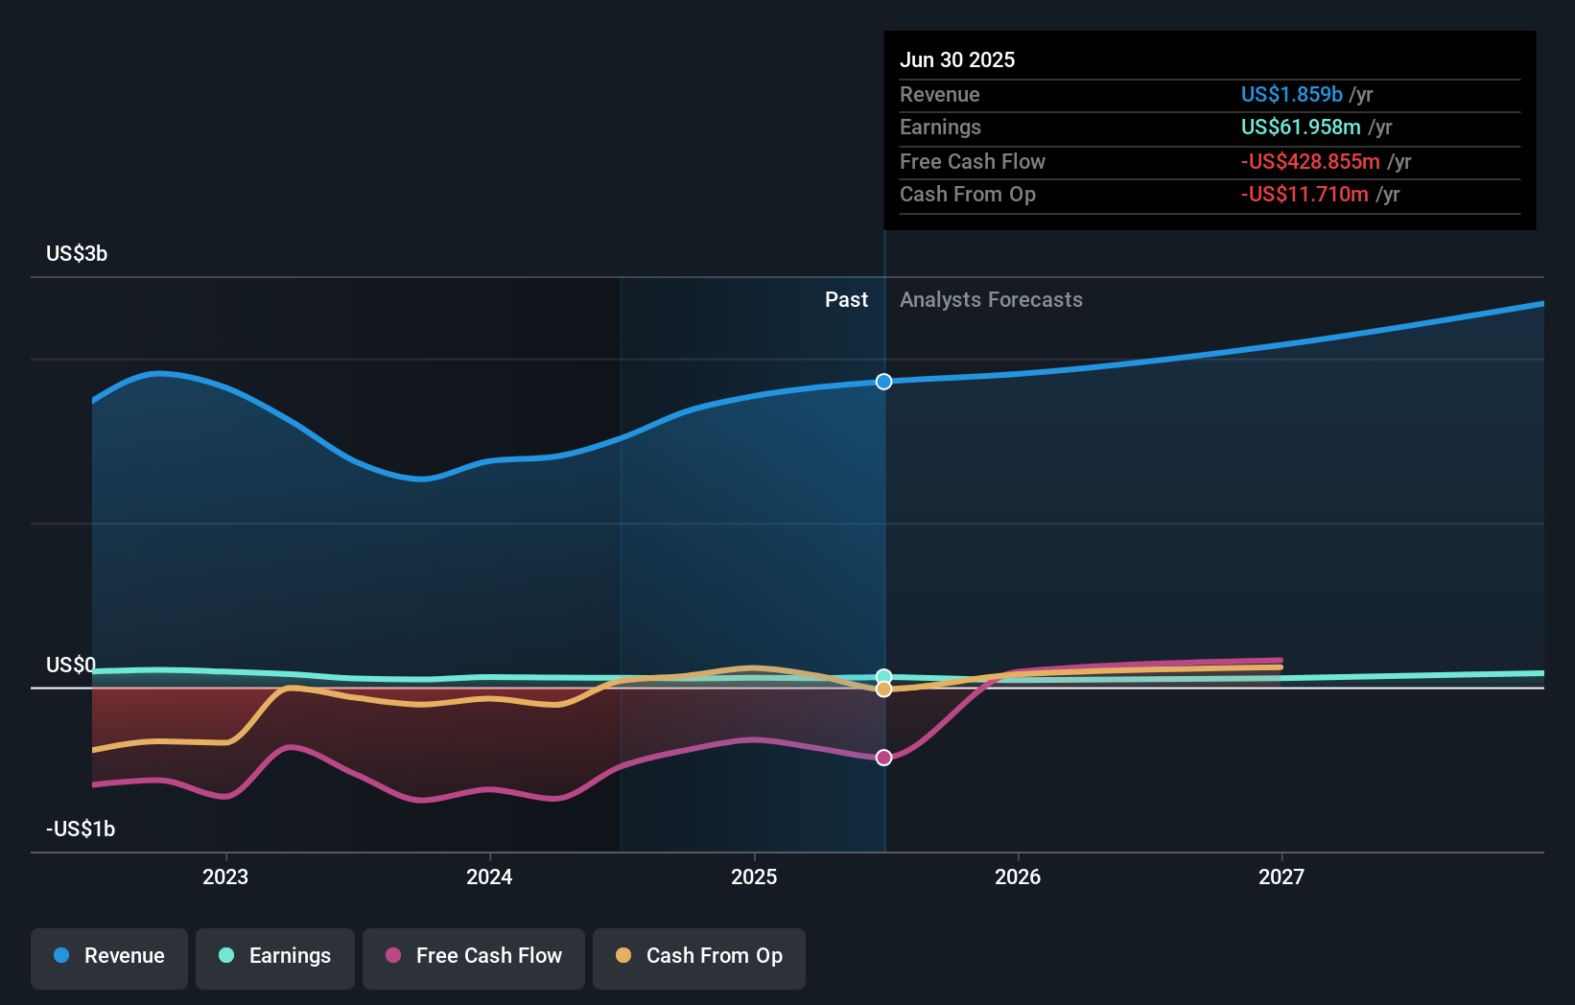Select the Analysts Forecasts section label
Image resolution: width=1575 pixels, height=1005 pixels.
991,299
